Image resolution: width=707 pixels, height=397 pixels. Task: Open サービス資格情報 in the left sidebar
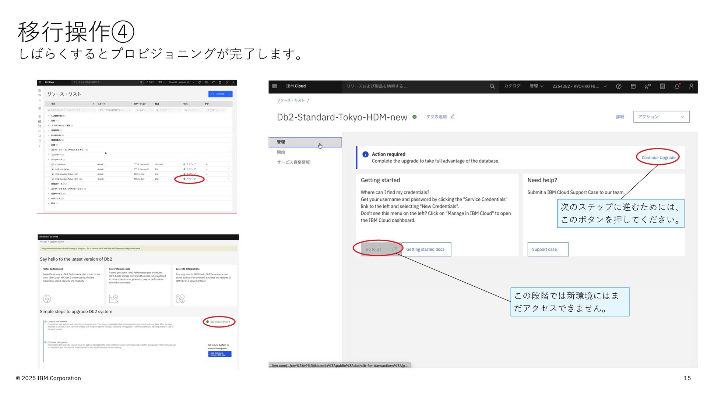pyautogui.click(x=293, y=162)
